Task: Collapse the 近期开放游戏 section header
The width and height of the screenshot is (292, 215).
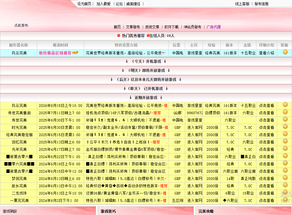Action: 146,98
